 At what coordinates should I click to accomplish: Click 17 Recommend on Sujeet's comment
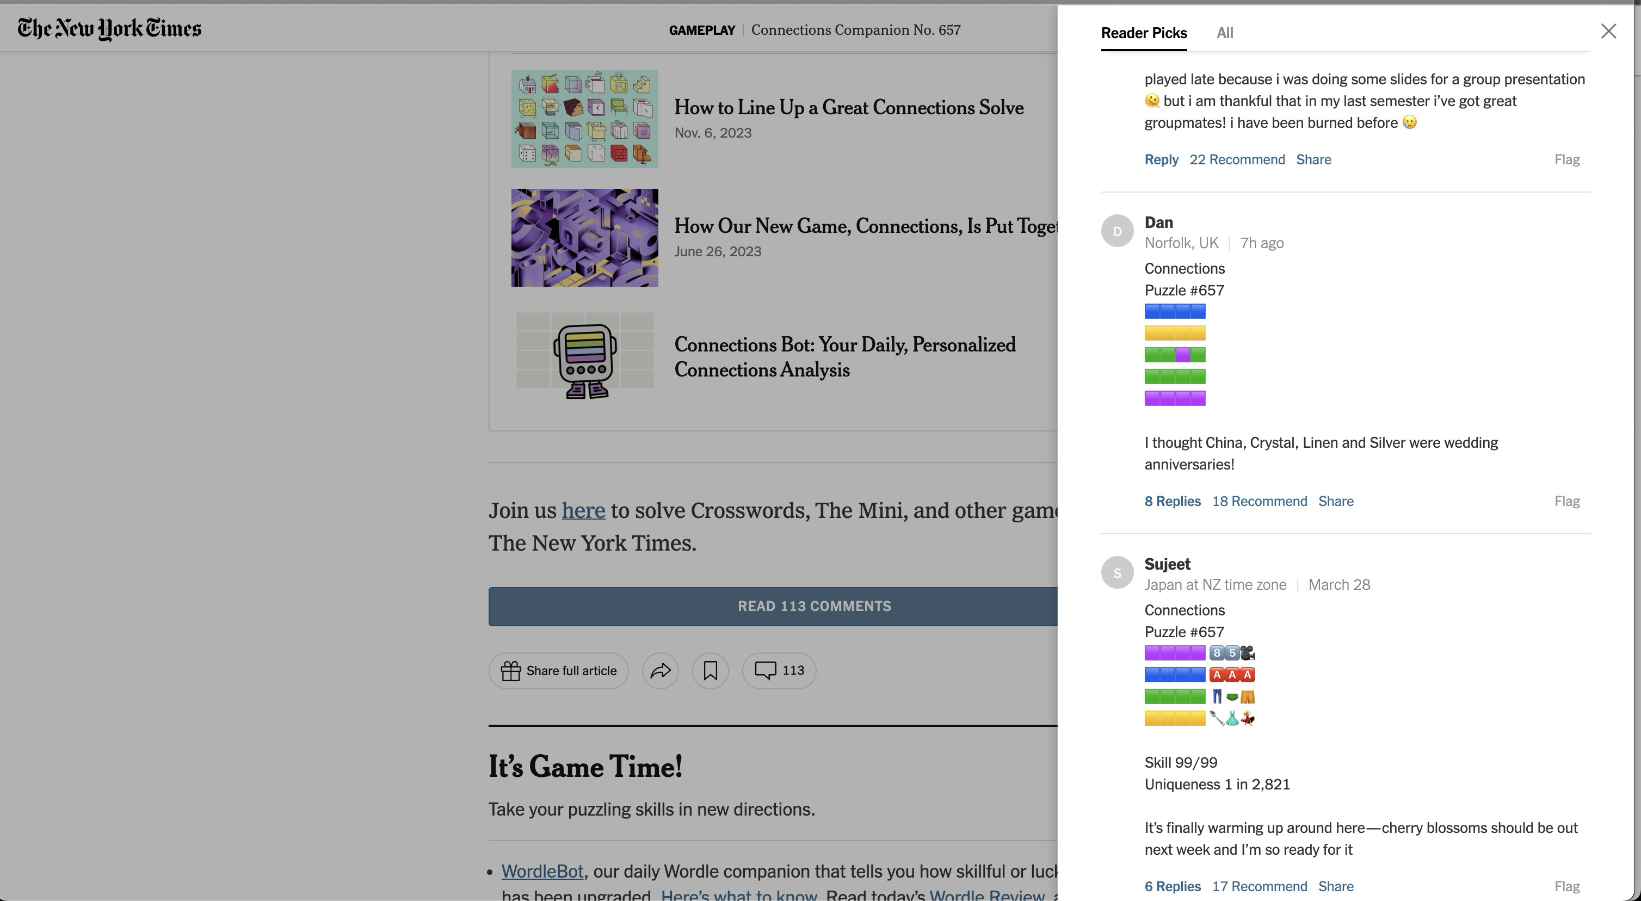(1260, 886)
